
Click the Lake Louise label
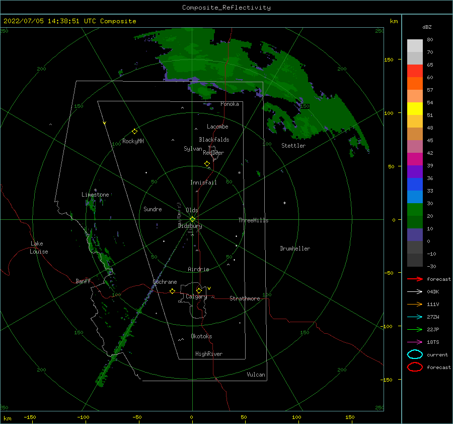pos(39,248)
